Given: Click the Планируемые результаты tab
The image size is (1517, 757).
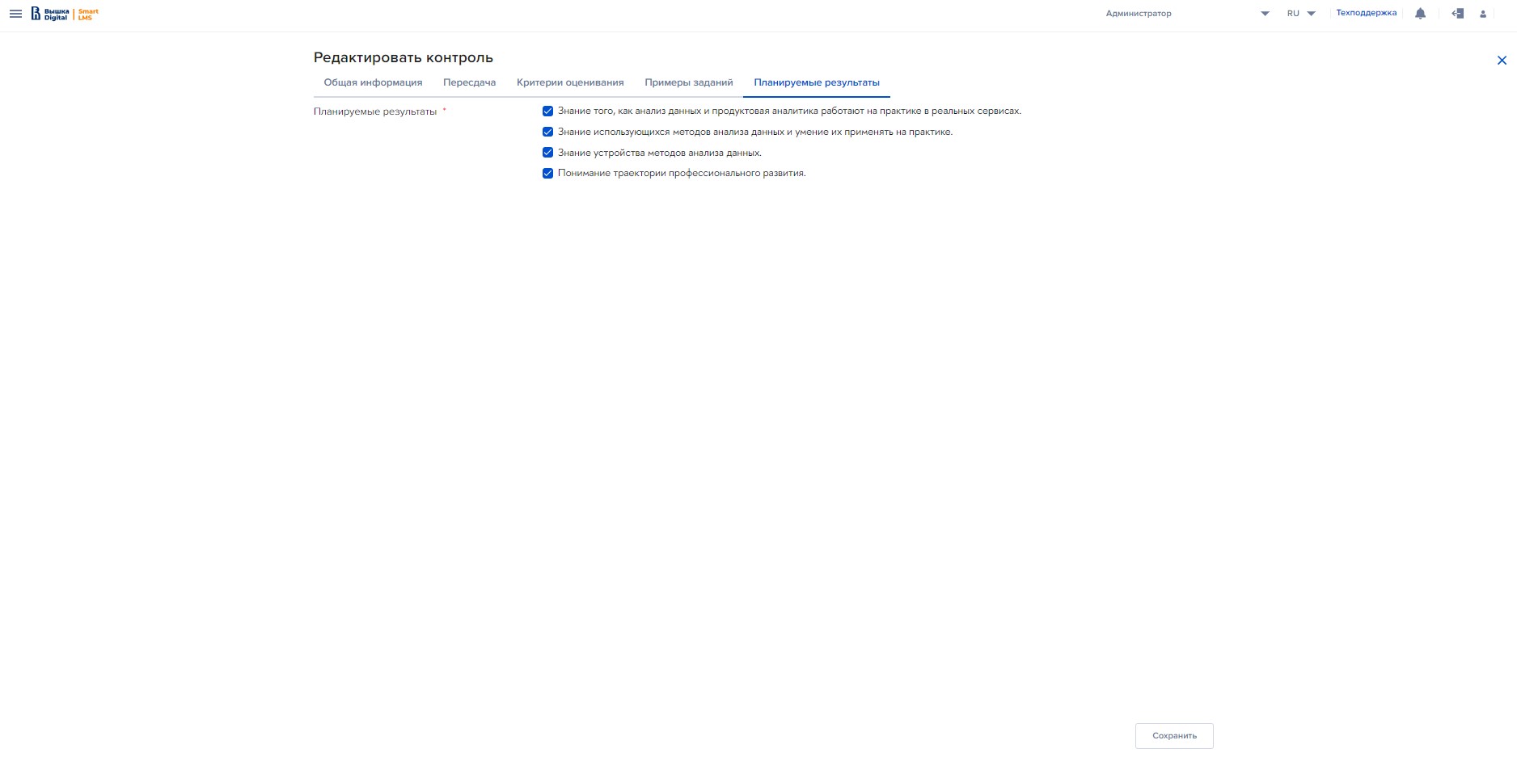Looking at the screenshot, I should pos(816,82).
